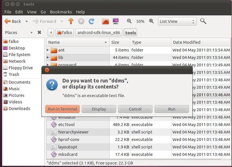
Task: Select the android-sdk-linux_x86 path button
Action: pos(99,33)
